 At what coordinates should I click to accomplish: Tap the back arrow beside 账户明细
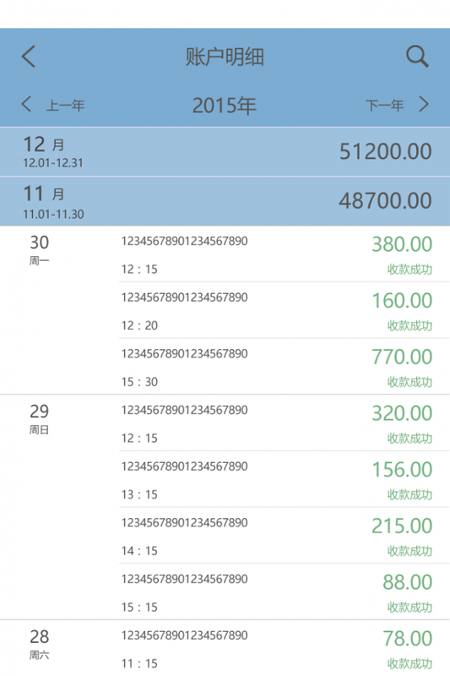(x=29, y=57)
